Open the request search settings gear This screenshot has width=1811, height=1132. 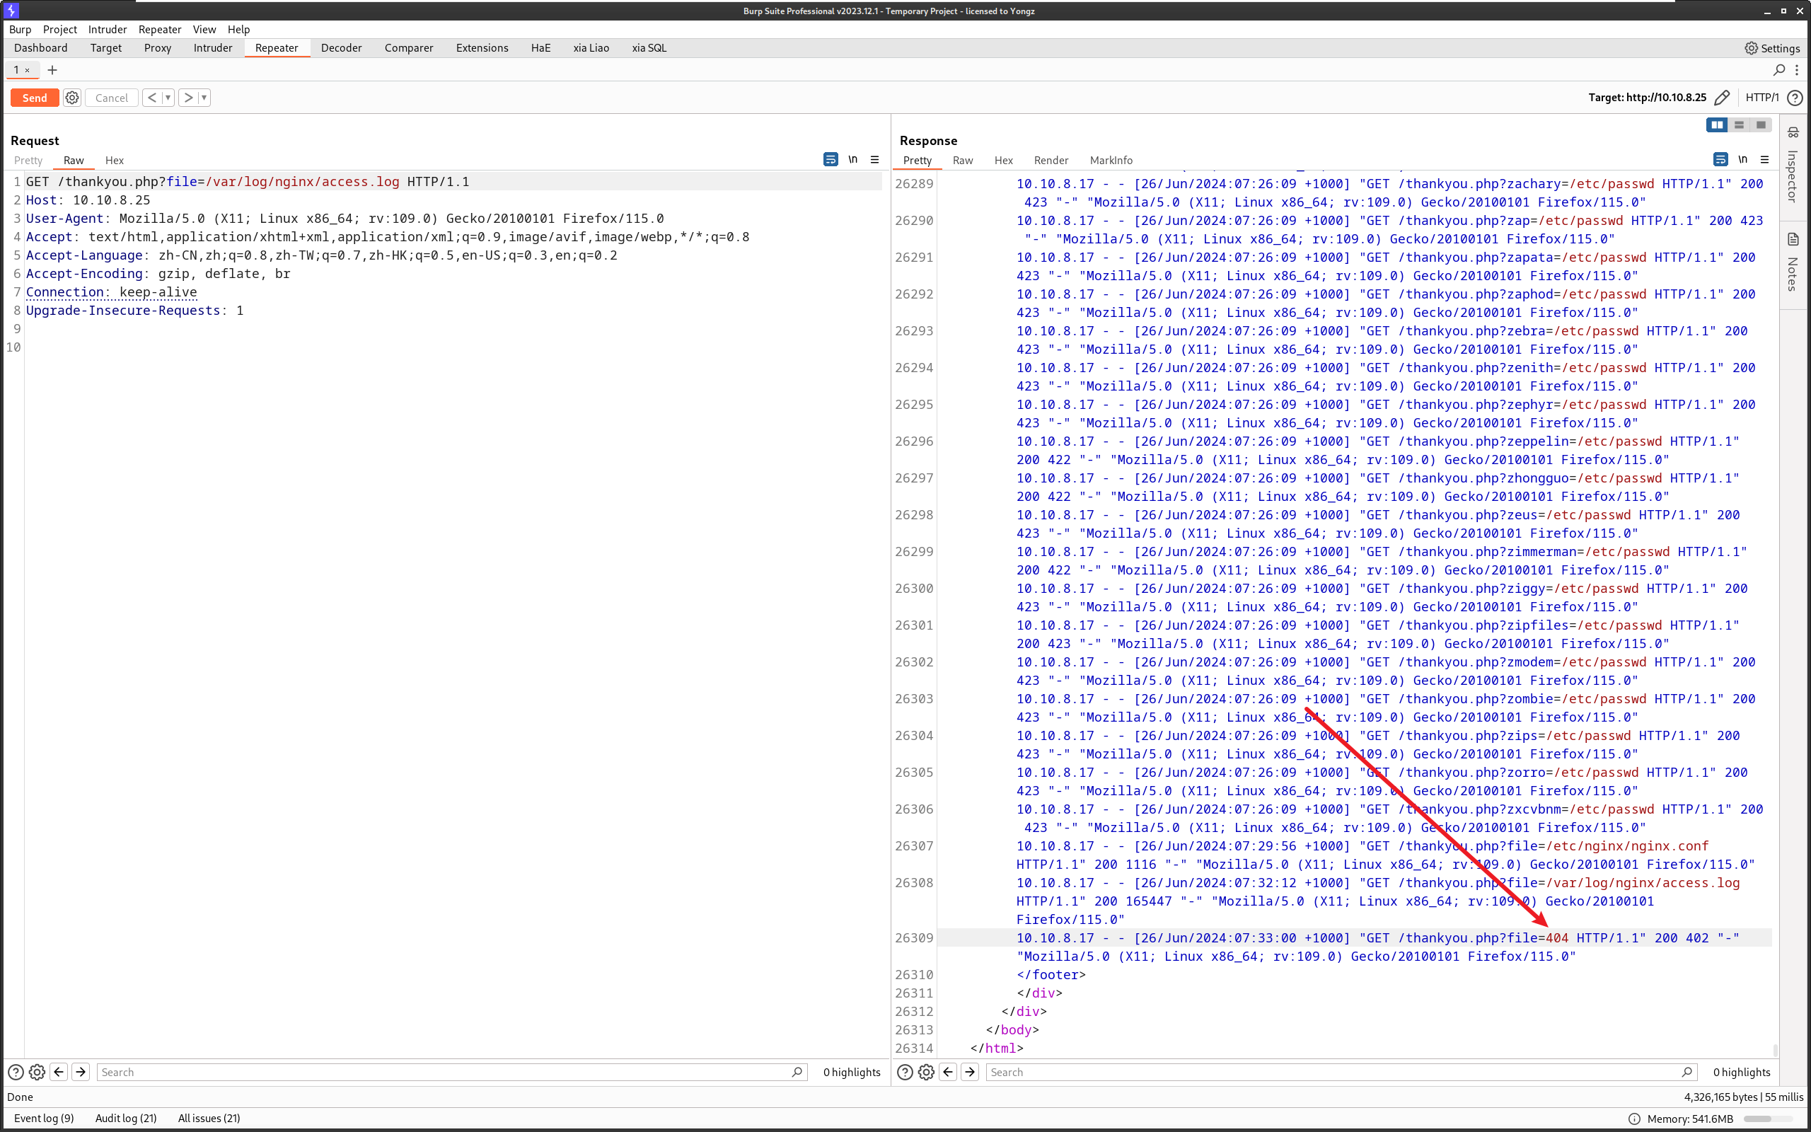point(37,1072)
